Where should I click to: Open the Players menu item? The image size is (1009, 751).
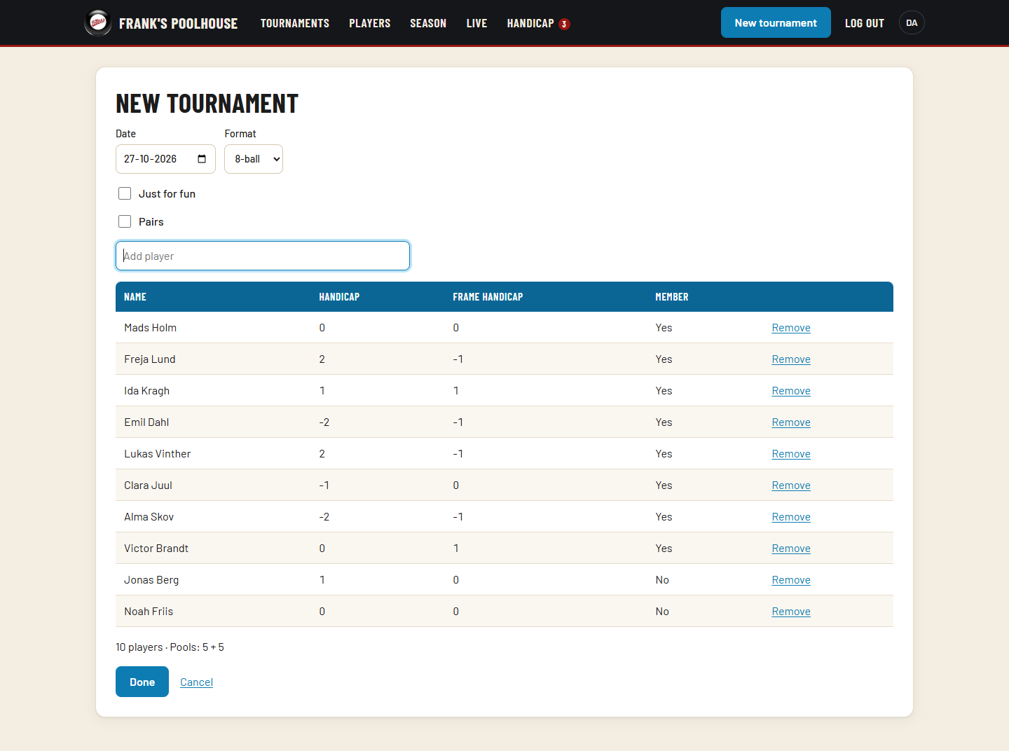pyautogui.click(x=370, y=23)
